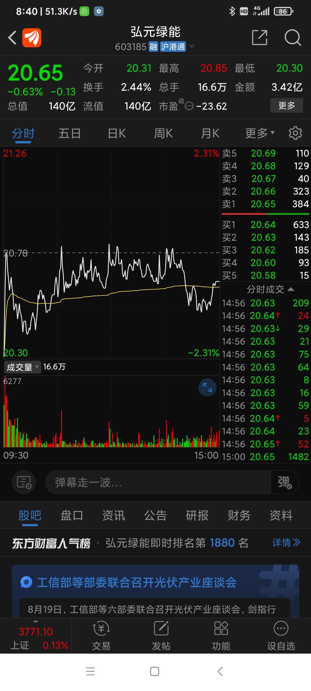This screenshot has width=311, height=691.
Task: Tap Android home square button
Action: point(155,671)
